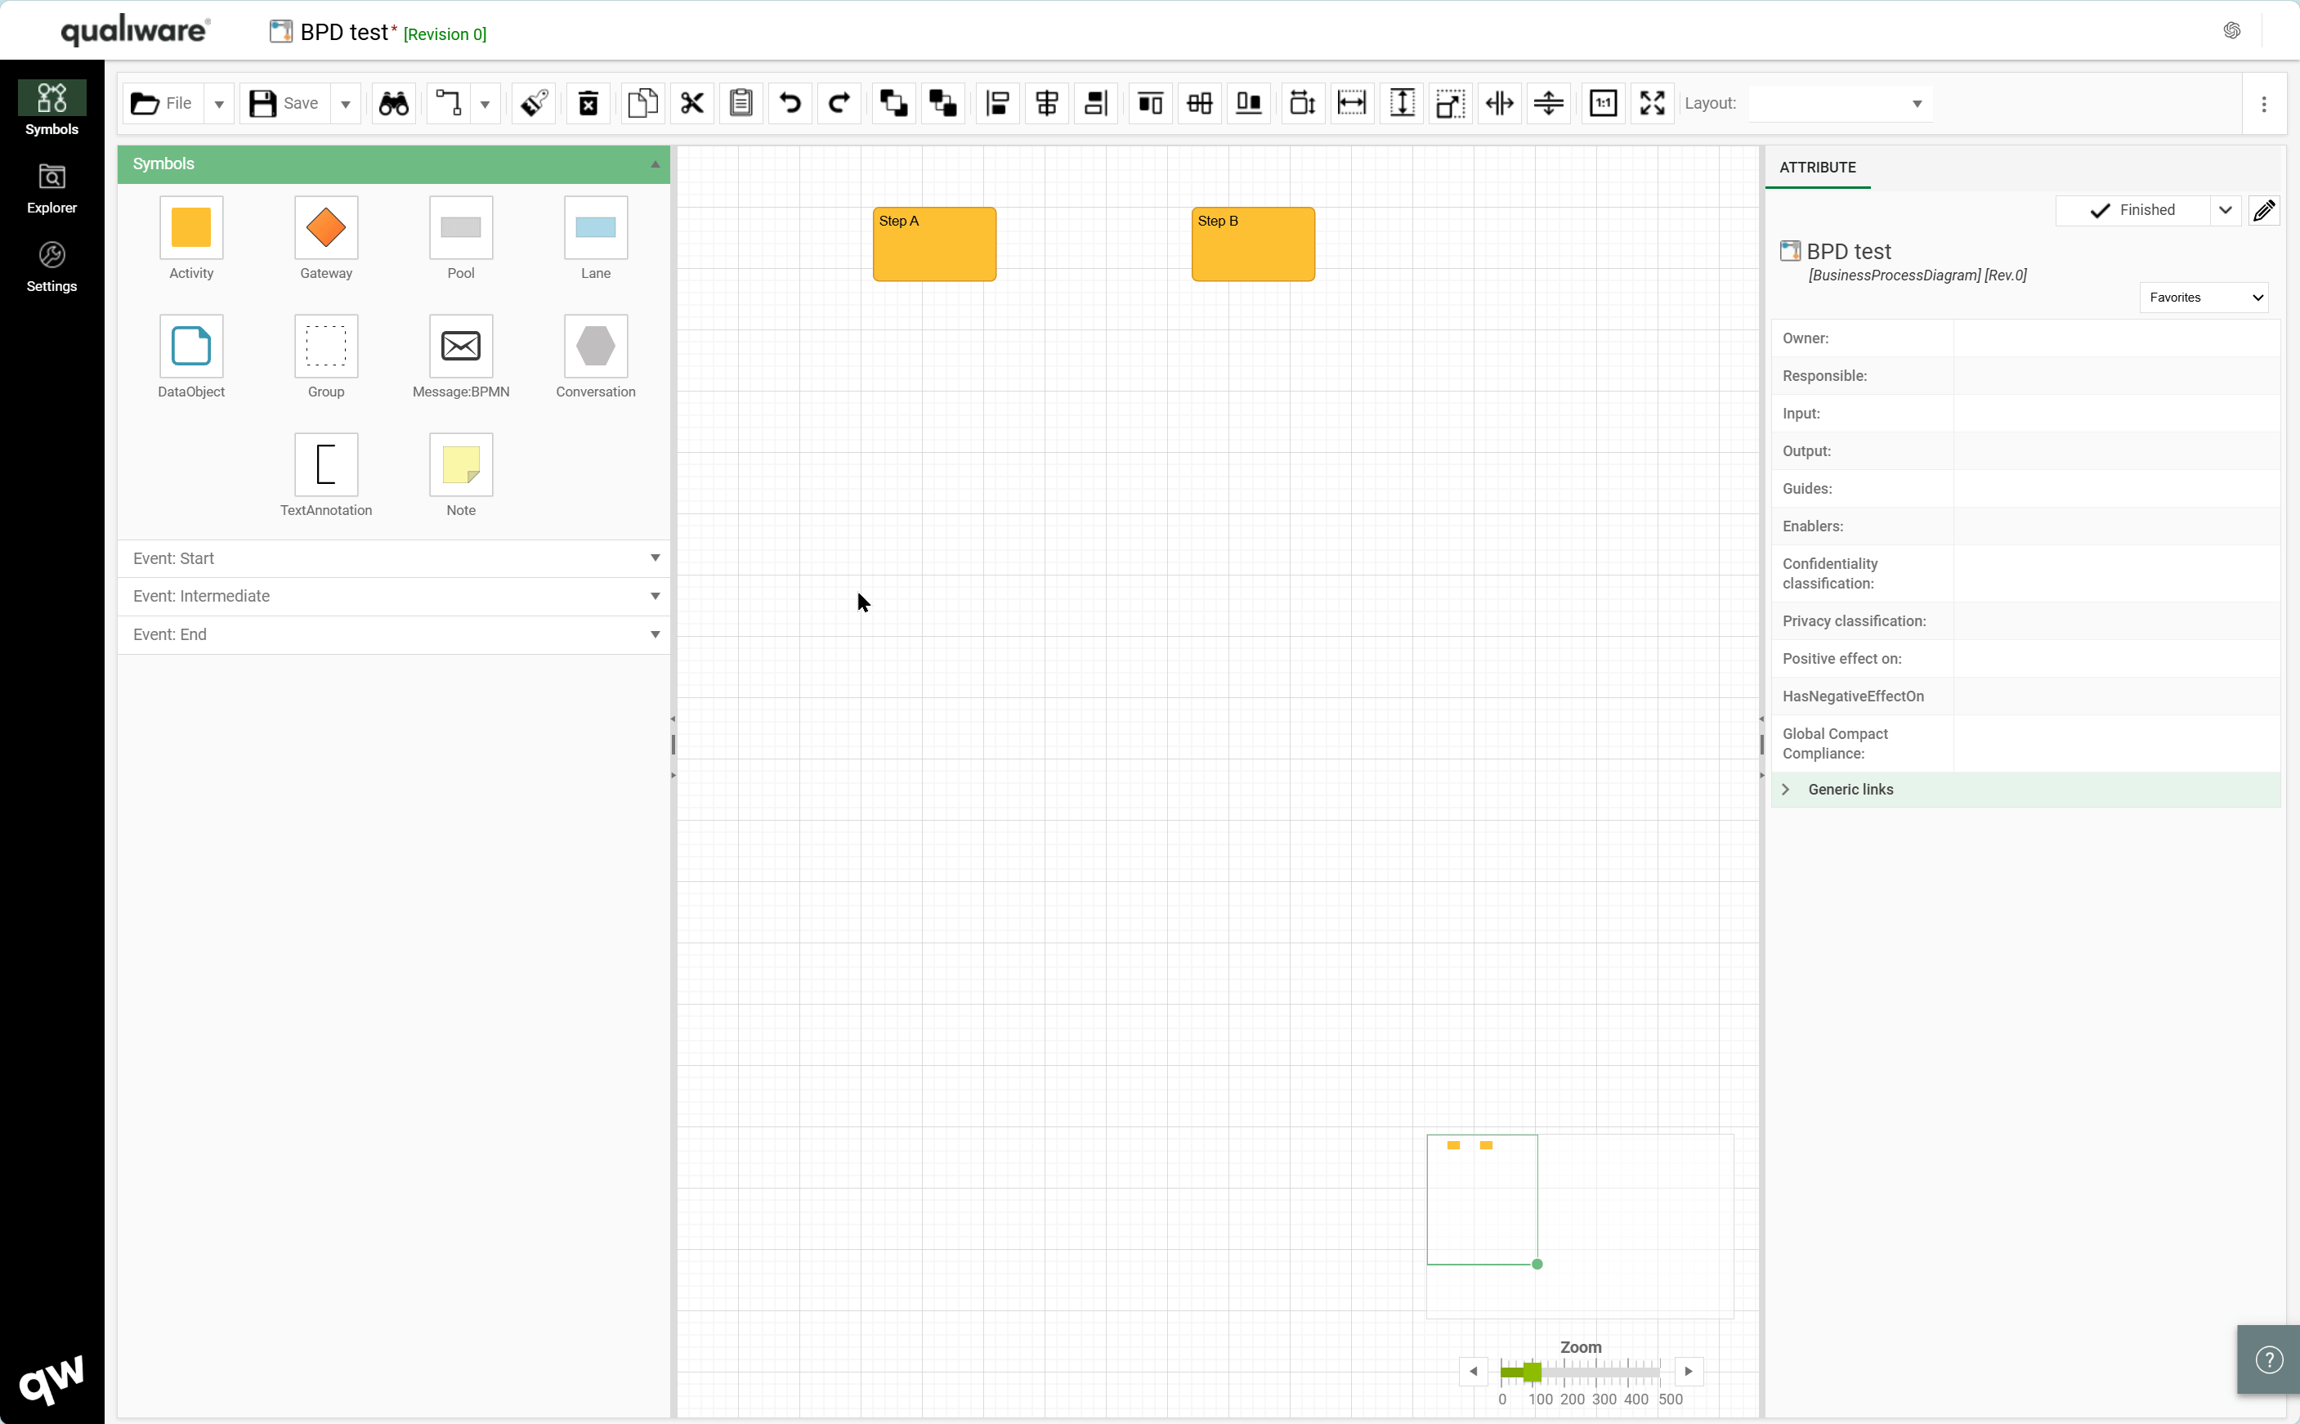
Task: Open the Favorites dropdown
Action: tap(2204, 298)
